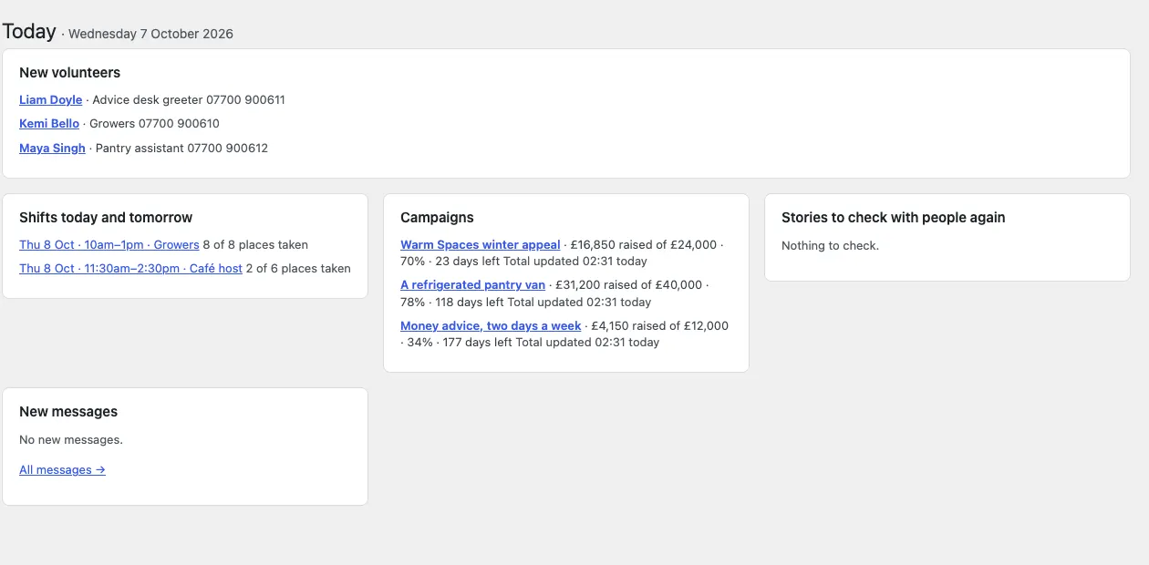Image resolution: width=1149 pixels, height=565 pixels.
Task: Open Maya Singh's volunteer profile
Action: [x=52, y=149]
